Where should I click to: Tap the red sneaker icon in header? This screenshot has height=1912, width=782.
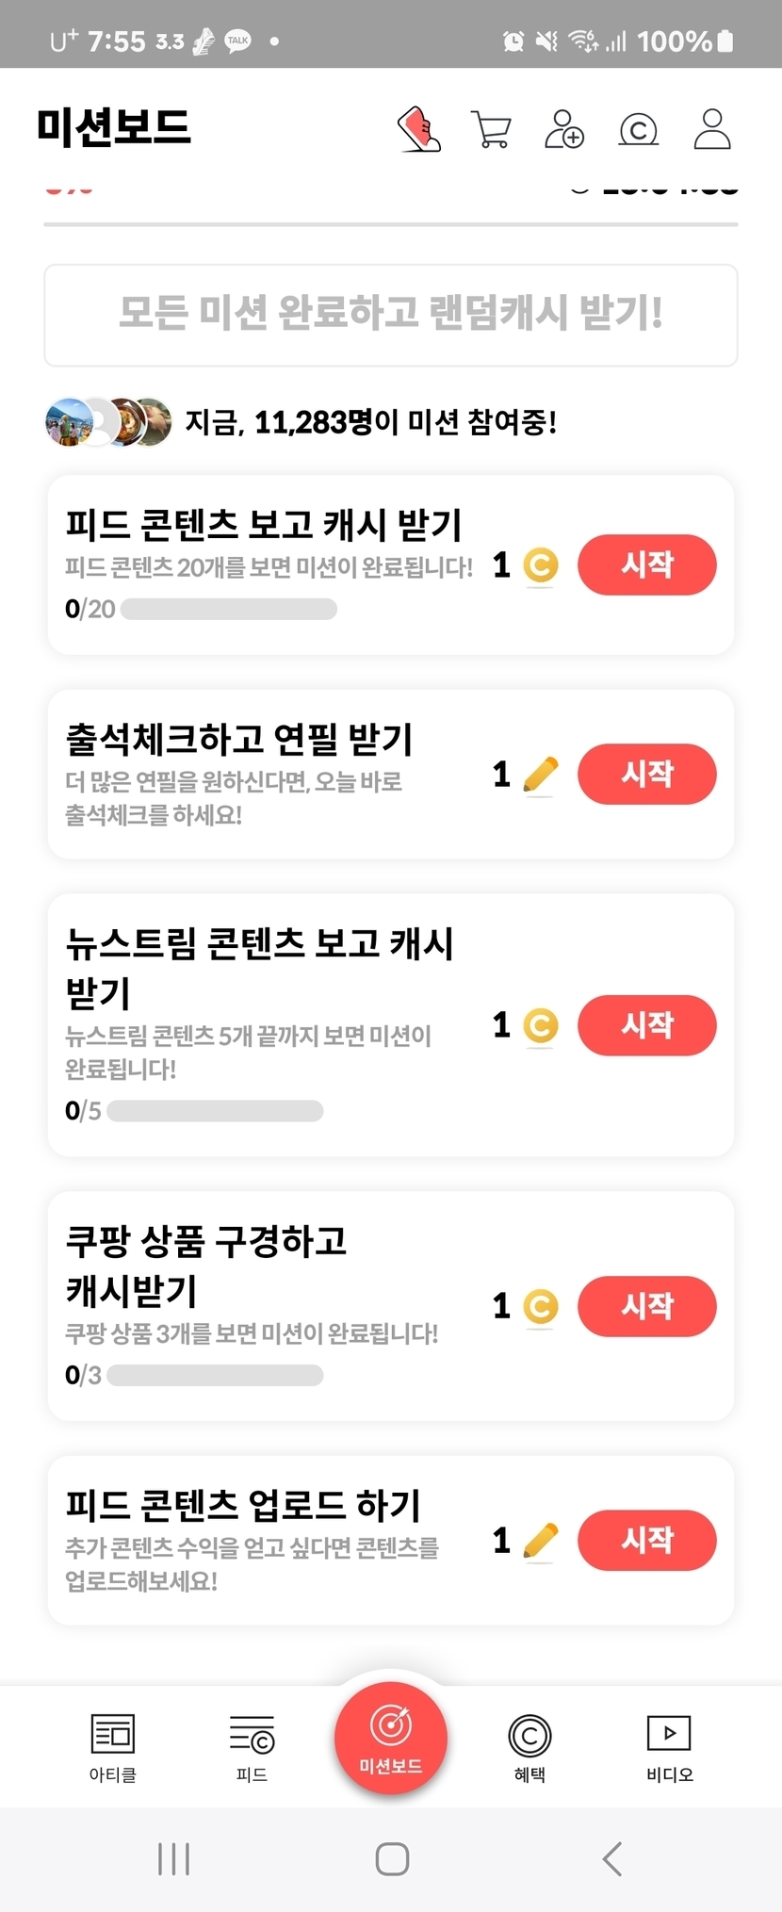click(x=419, y=129)
